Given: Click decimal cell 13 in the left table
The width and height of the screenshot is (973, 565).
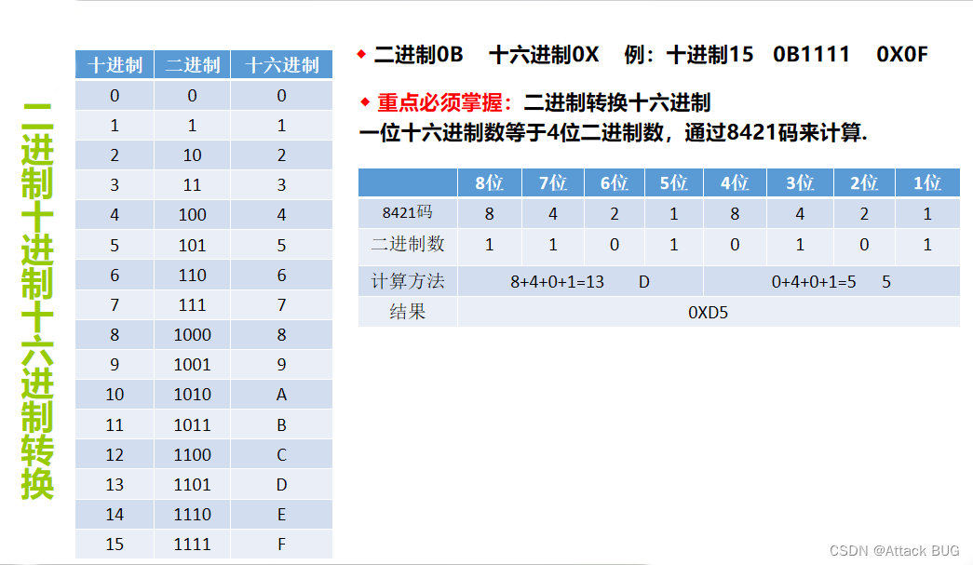Looking at the screenshot, I should click(115, 484).
